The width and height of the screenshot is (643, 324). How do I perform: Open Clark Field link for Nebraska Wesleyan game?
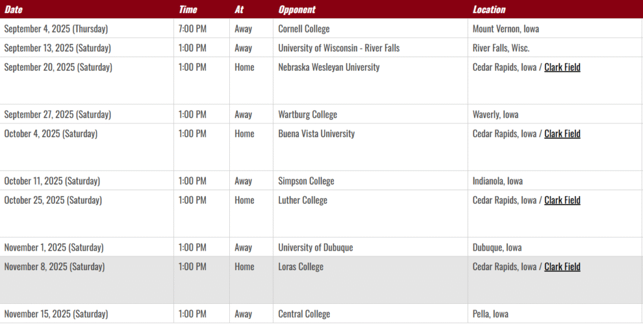tap(562, 67)
